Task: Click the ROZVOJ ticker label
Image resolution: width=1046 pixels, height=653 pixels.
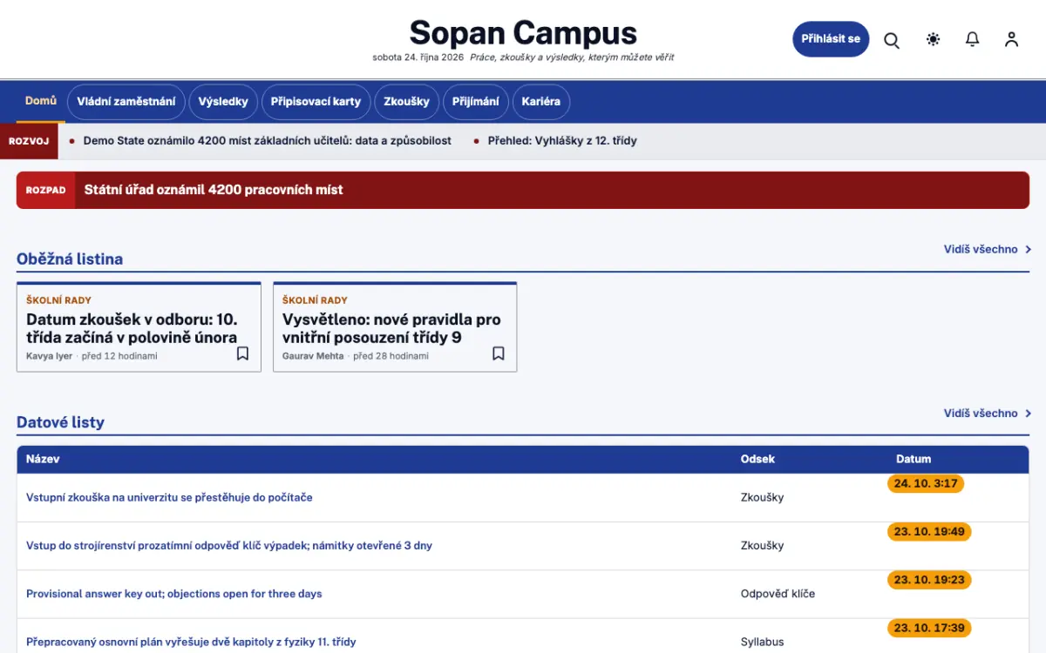Action: [29, 141]
